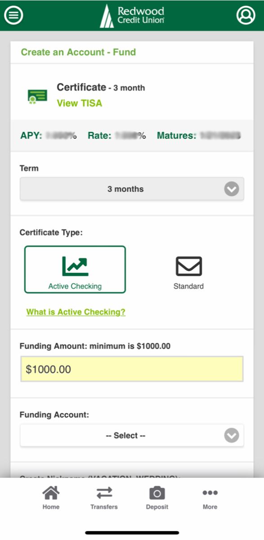The image size is (264, 540).
Task: Tap the Redwood Credit Union logo
Action: click(132, 16)
